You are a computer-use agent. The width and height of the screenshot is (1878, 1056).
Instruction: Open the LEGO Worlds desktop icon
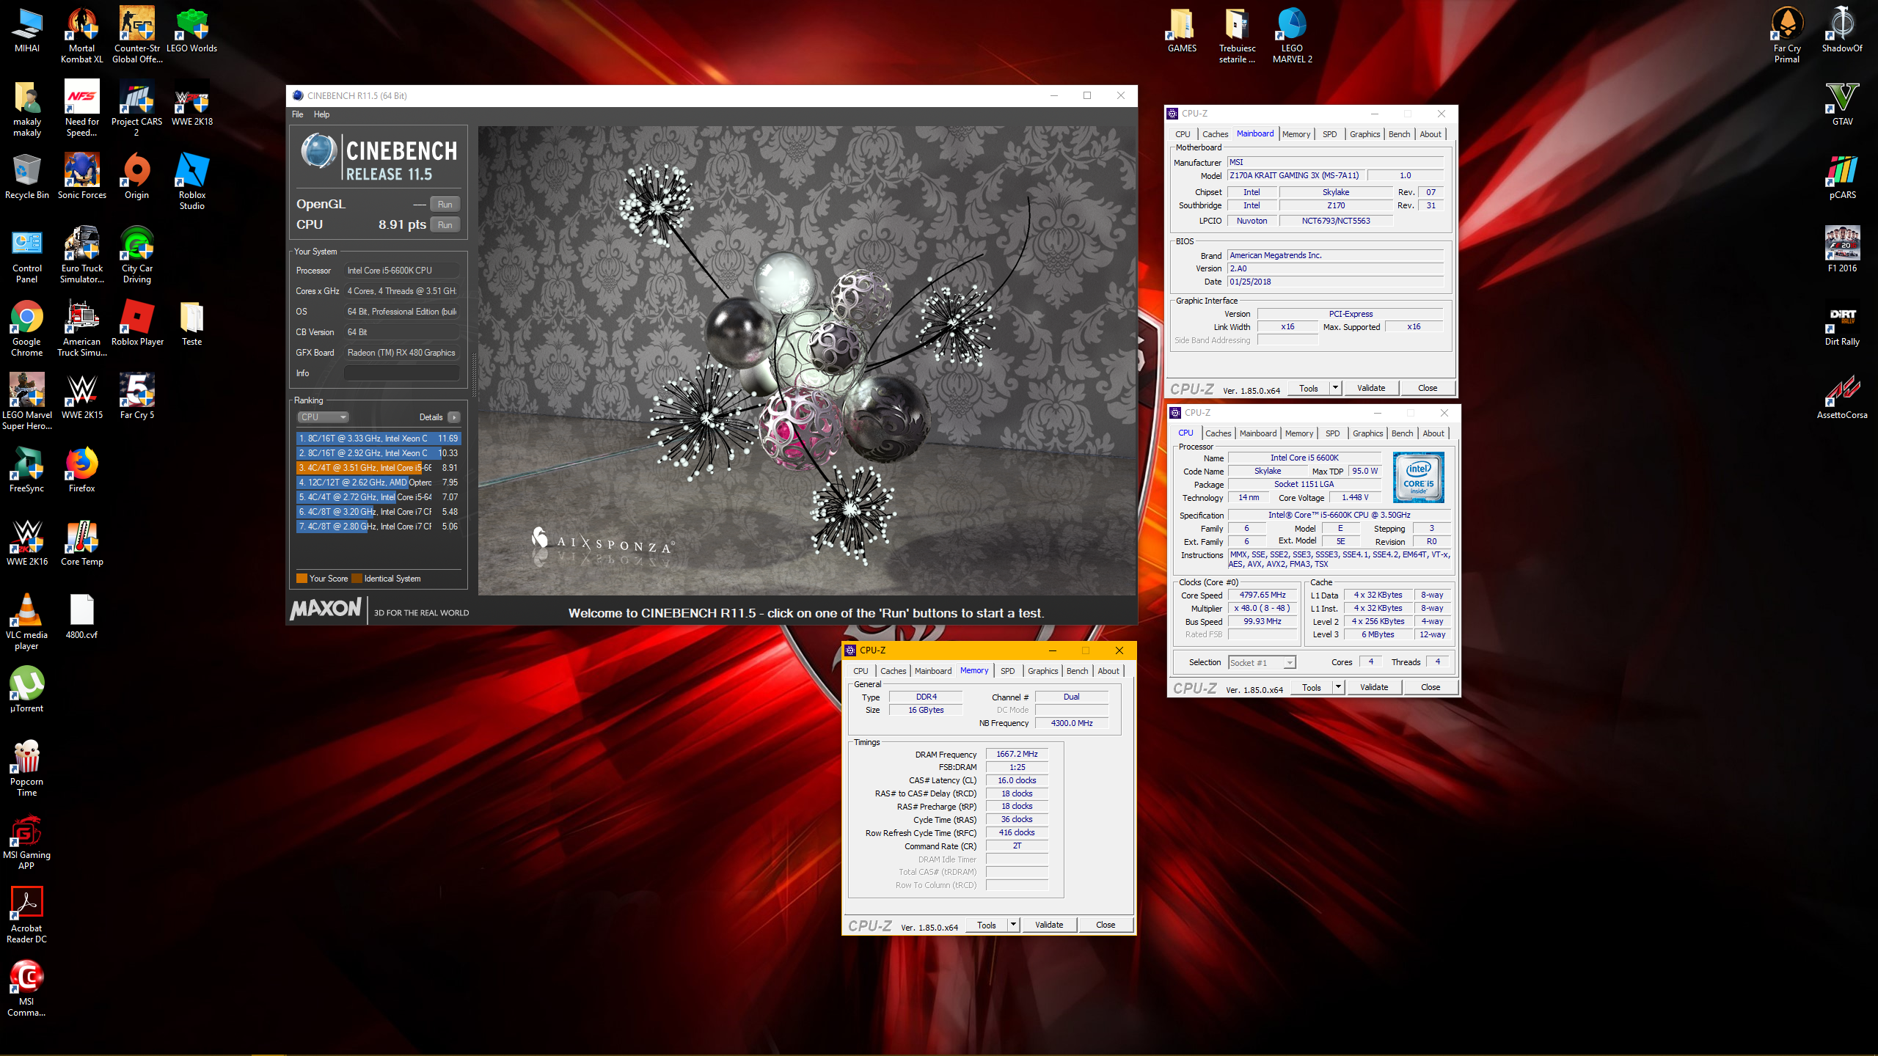pyautogui.click(x=191, y=29)
